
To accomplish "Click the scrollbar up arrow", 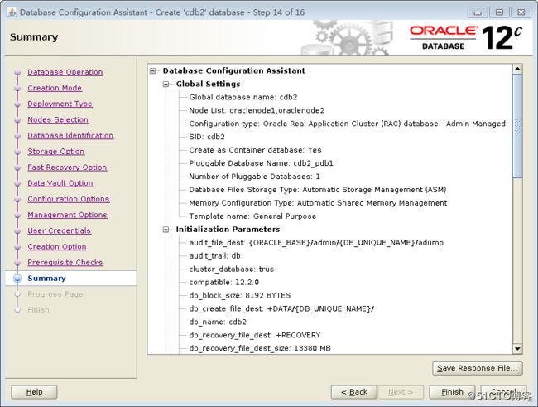I will (517, 69).
